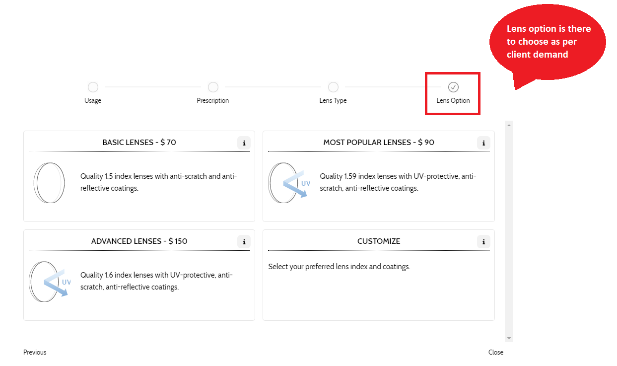This screenshot has height=366, width=617.
Task: Open the Usage step label
Action: click(93, 100)
